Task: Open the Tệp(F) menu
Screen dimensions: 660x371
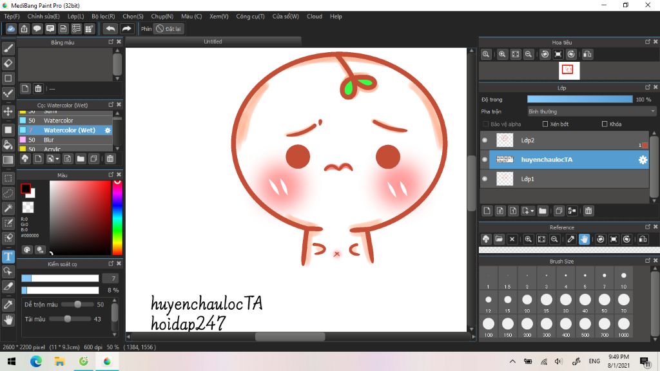Action: point(12,16)
